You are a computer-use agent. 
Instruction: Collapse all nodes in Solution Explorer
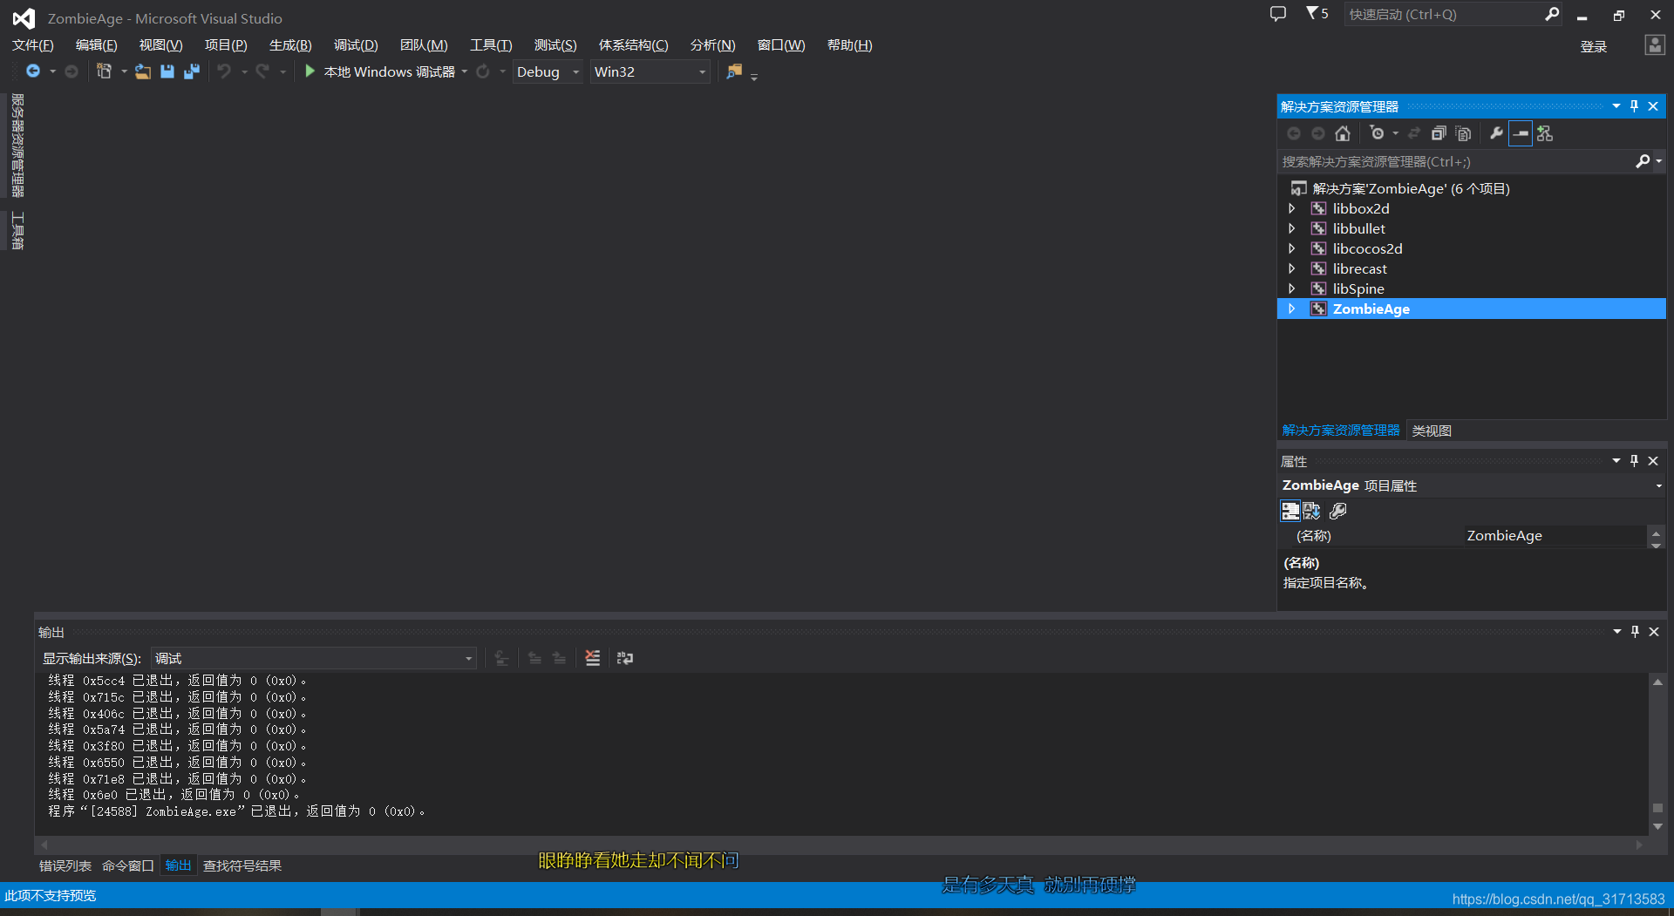pyautogui.click(x=1439, y=133)
